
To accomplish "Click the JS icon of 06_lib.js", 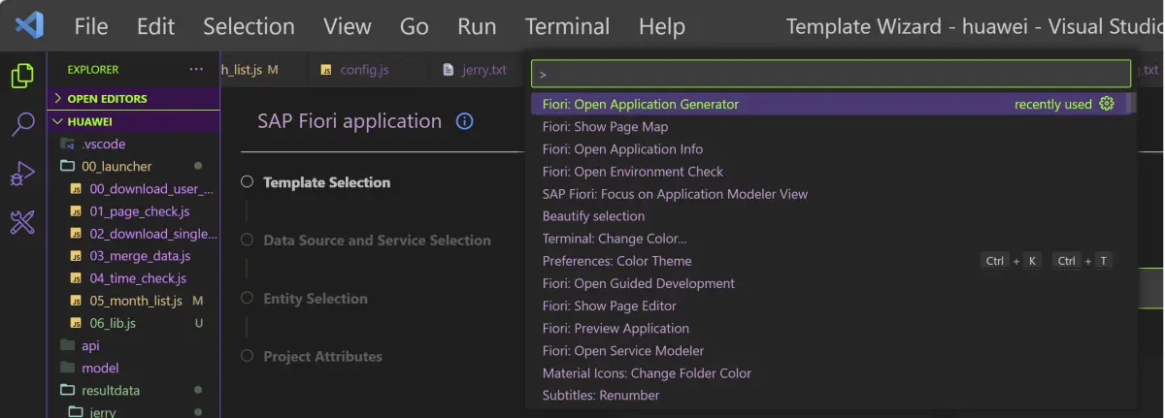I will coord(78,323).
